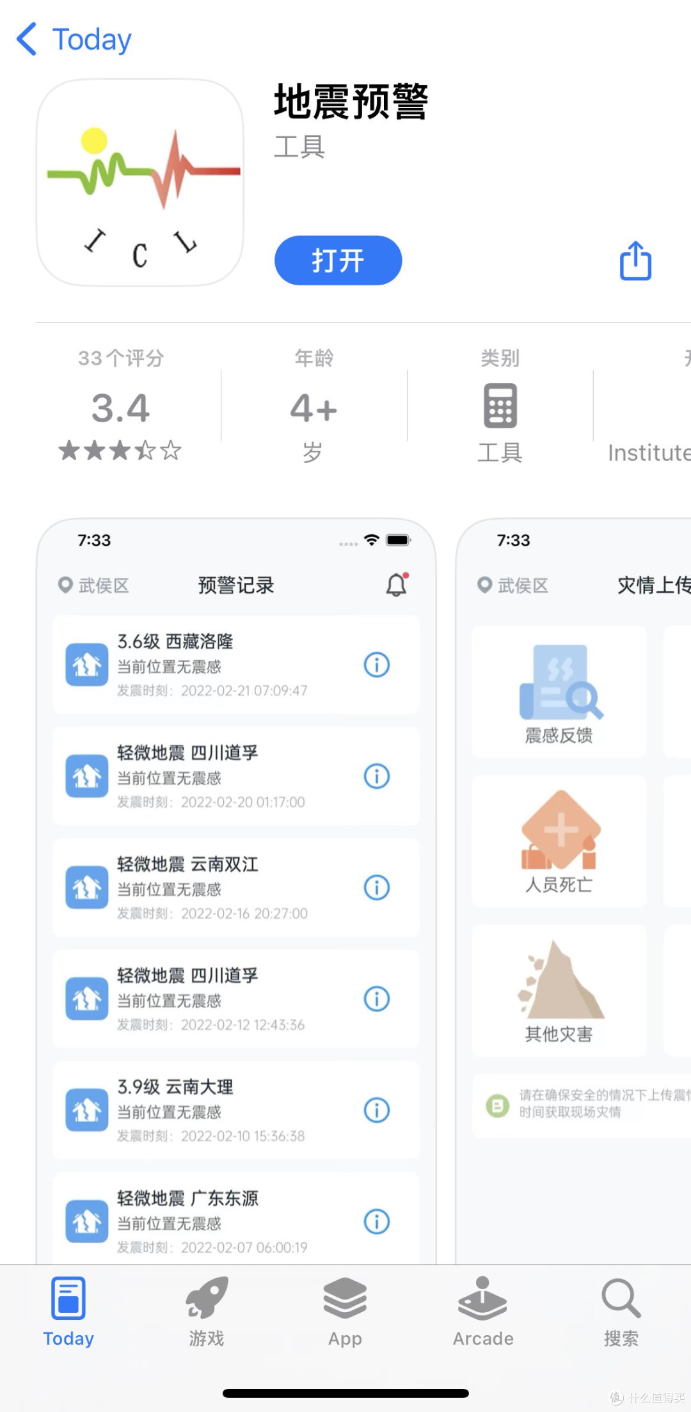The height and width of the screenshot is (1412, 691).
Task: Open the 灾情上传 screenshot preview
Action: [574, 891]
